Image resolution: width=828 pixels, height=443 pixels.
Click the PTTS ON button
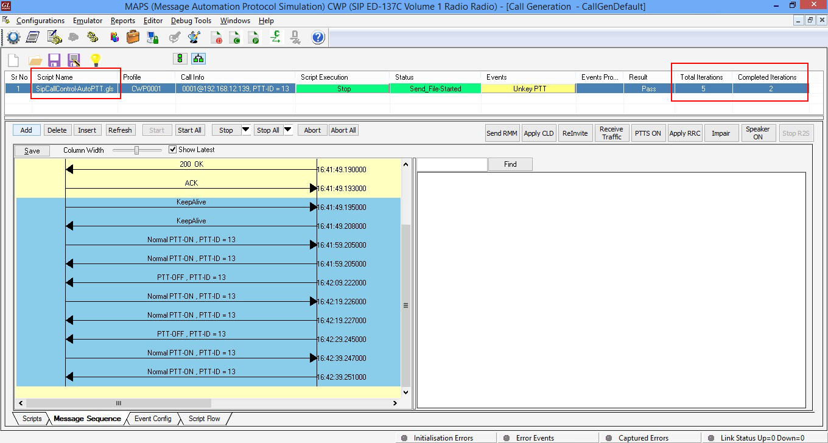pyautogui.click(x=648, y=133)
